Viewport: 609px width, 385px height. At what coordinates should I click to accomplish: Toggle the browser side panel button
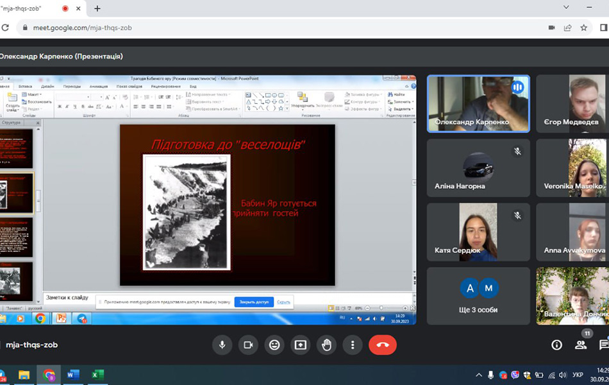coord(603,28)
